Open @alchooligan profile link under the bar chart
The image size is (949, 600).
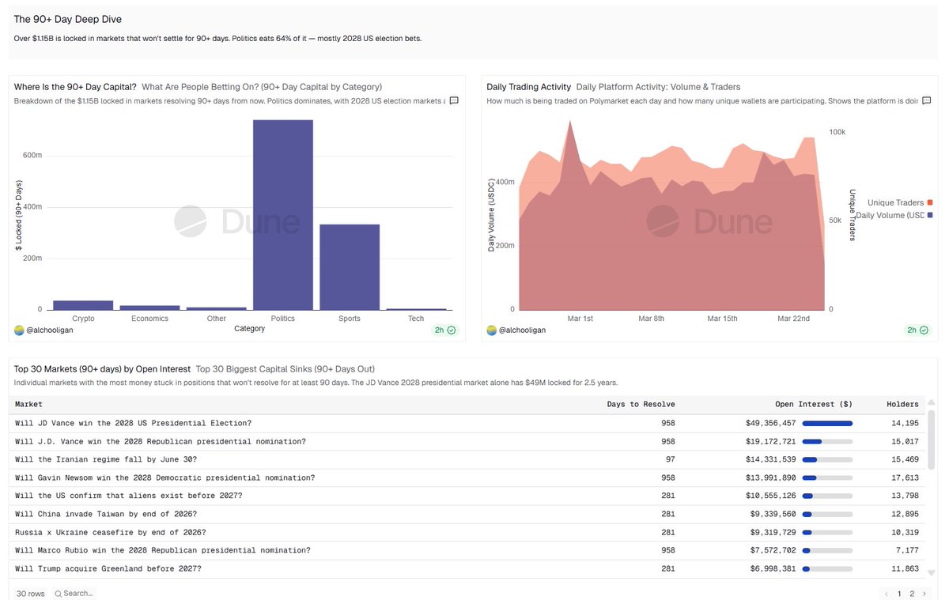point(49,330)
